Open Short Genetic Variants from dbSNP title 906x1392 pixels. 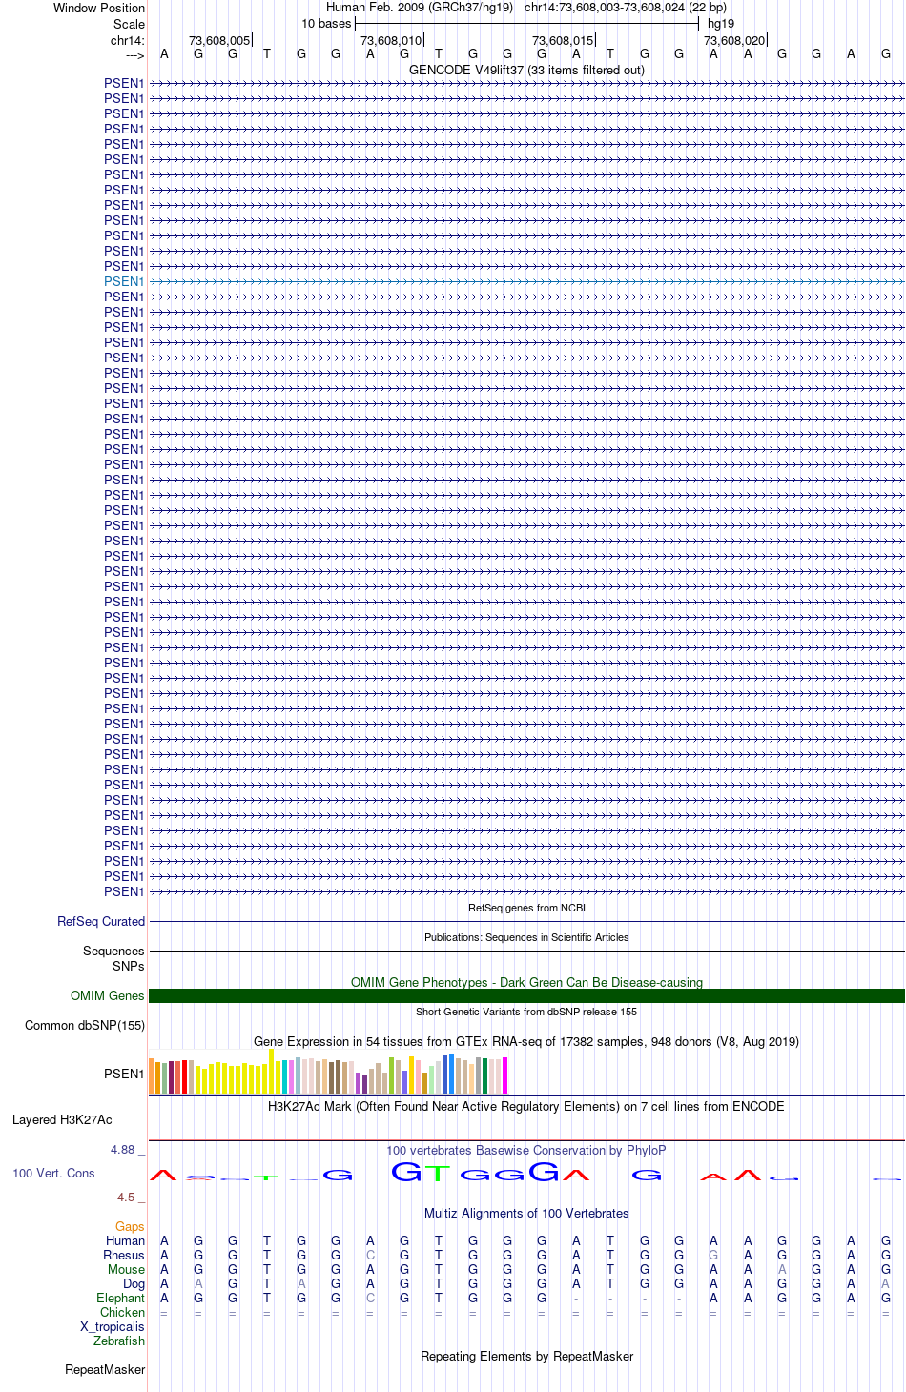[x=526, y=1012]
